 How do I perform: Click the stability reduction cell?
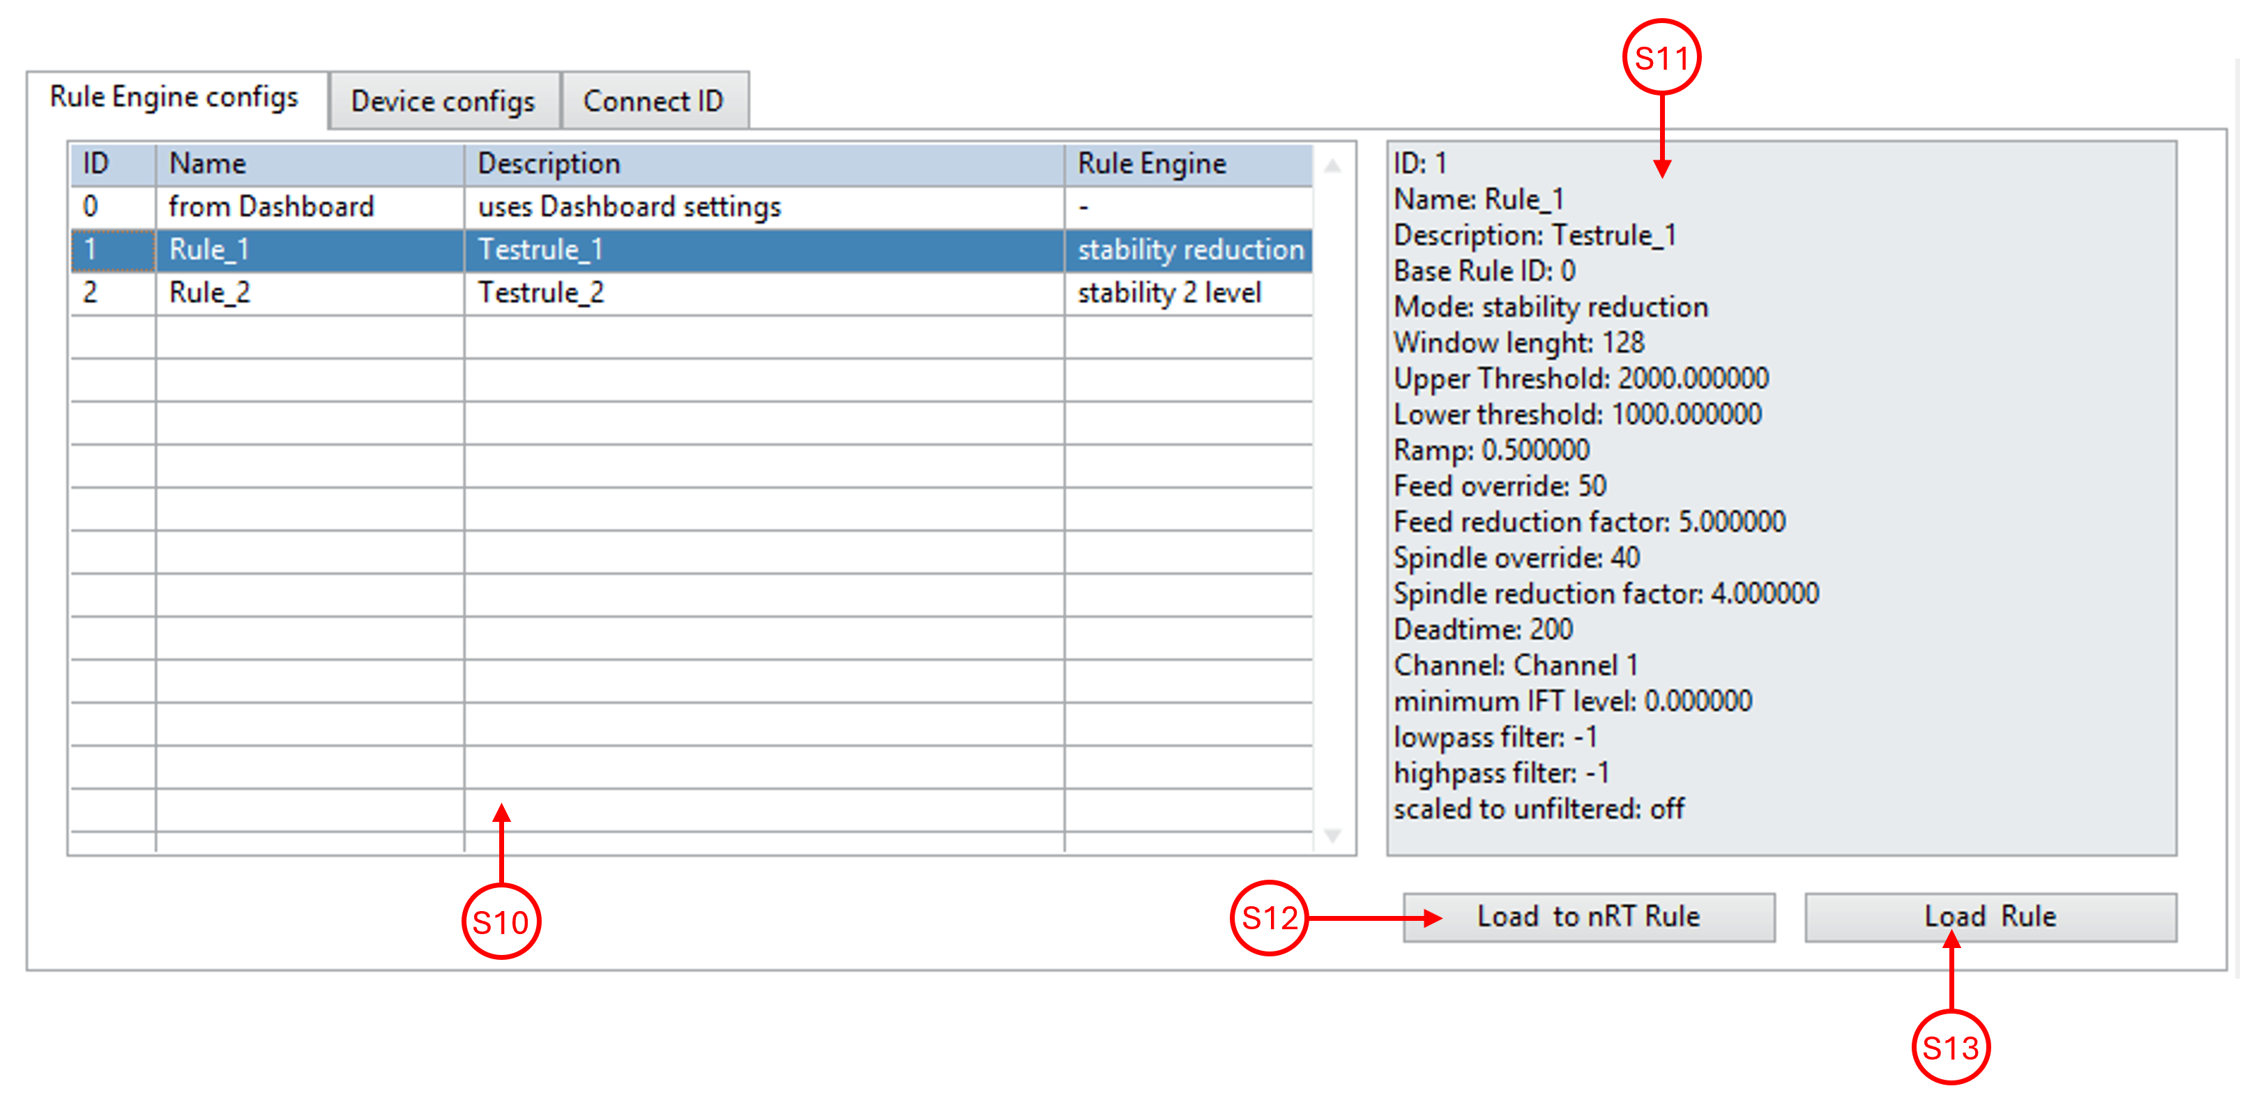[x=1189, y=250]
